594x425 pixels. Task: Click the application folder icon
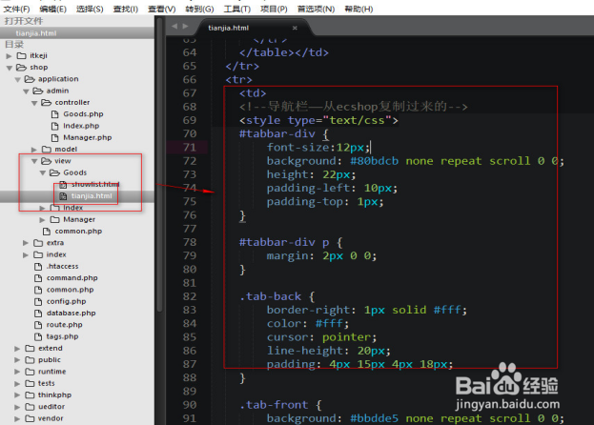[30, 79]
